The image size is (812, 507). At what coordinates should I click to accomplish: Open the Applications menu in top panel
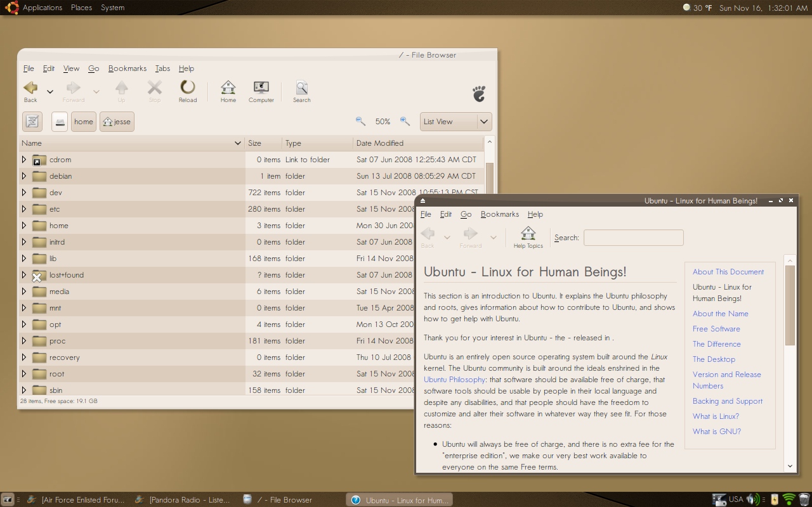pyautogui.click(x=43, y=8)
